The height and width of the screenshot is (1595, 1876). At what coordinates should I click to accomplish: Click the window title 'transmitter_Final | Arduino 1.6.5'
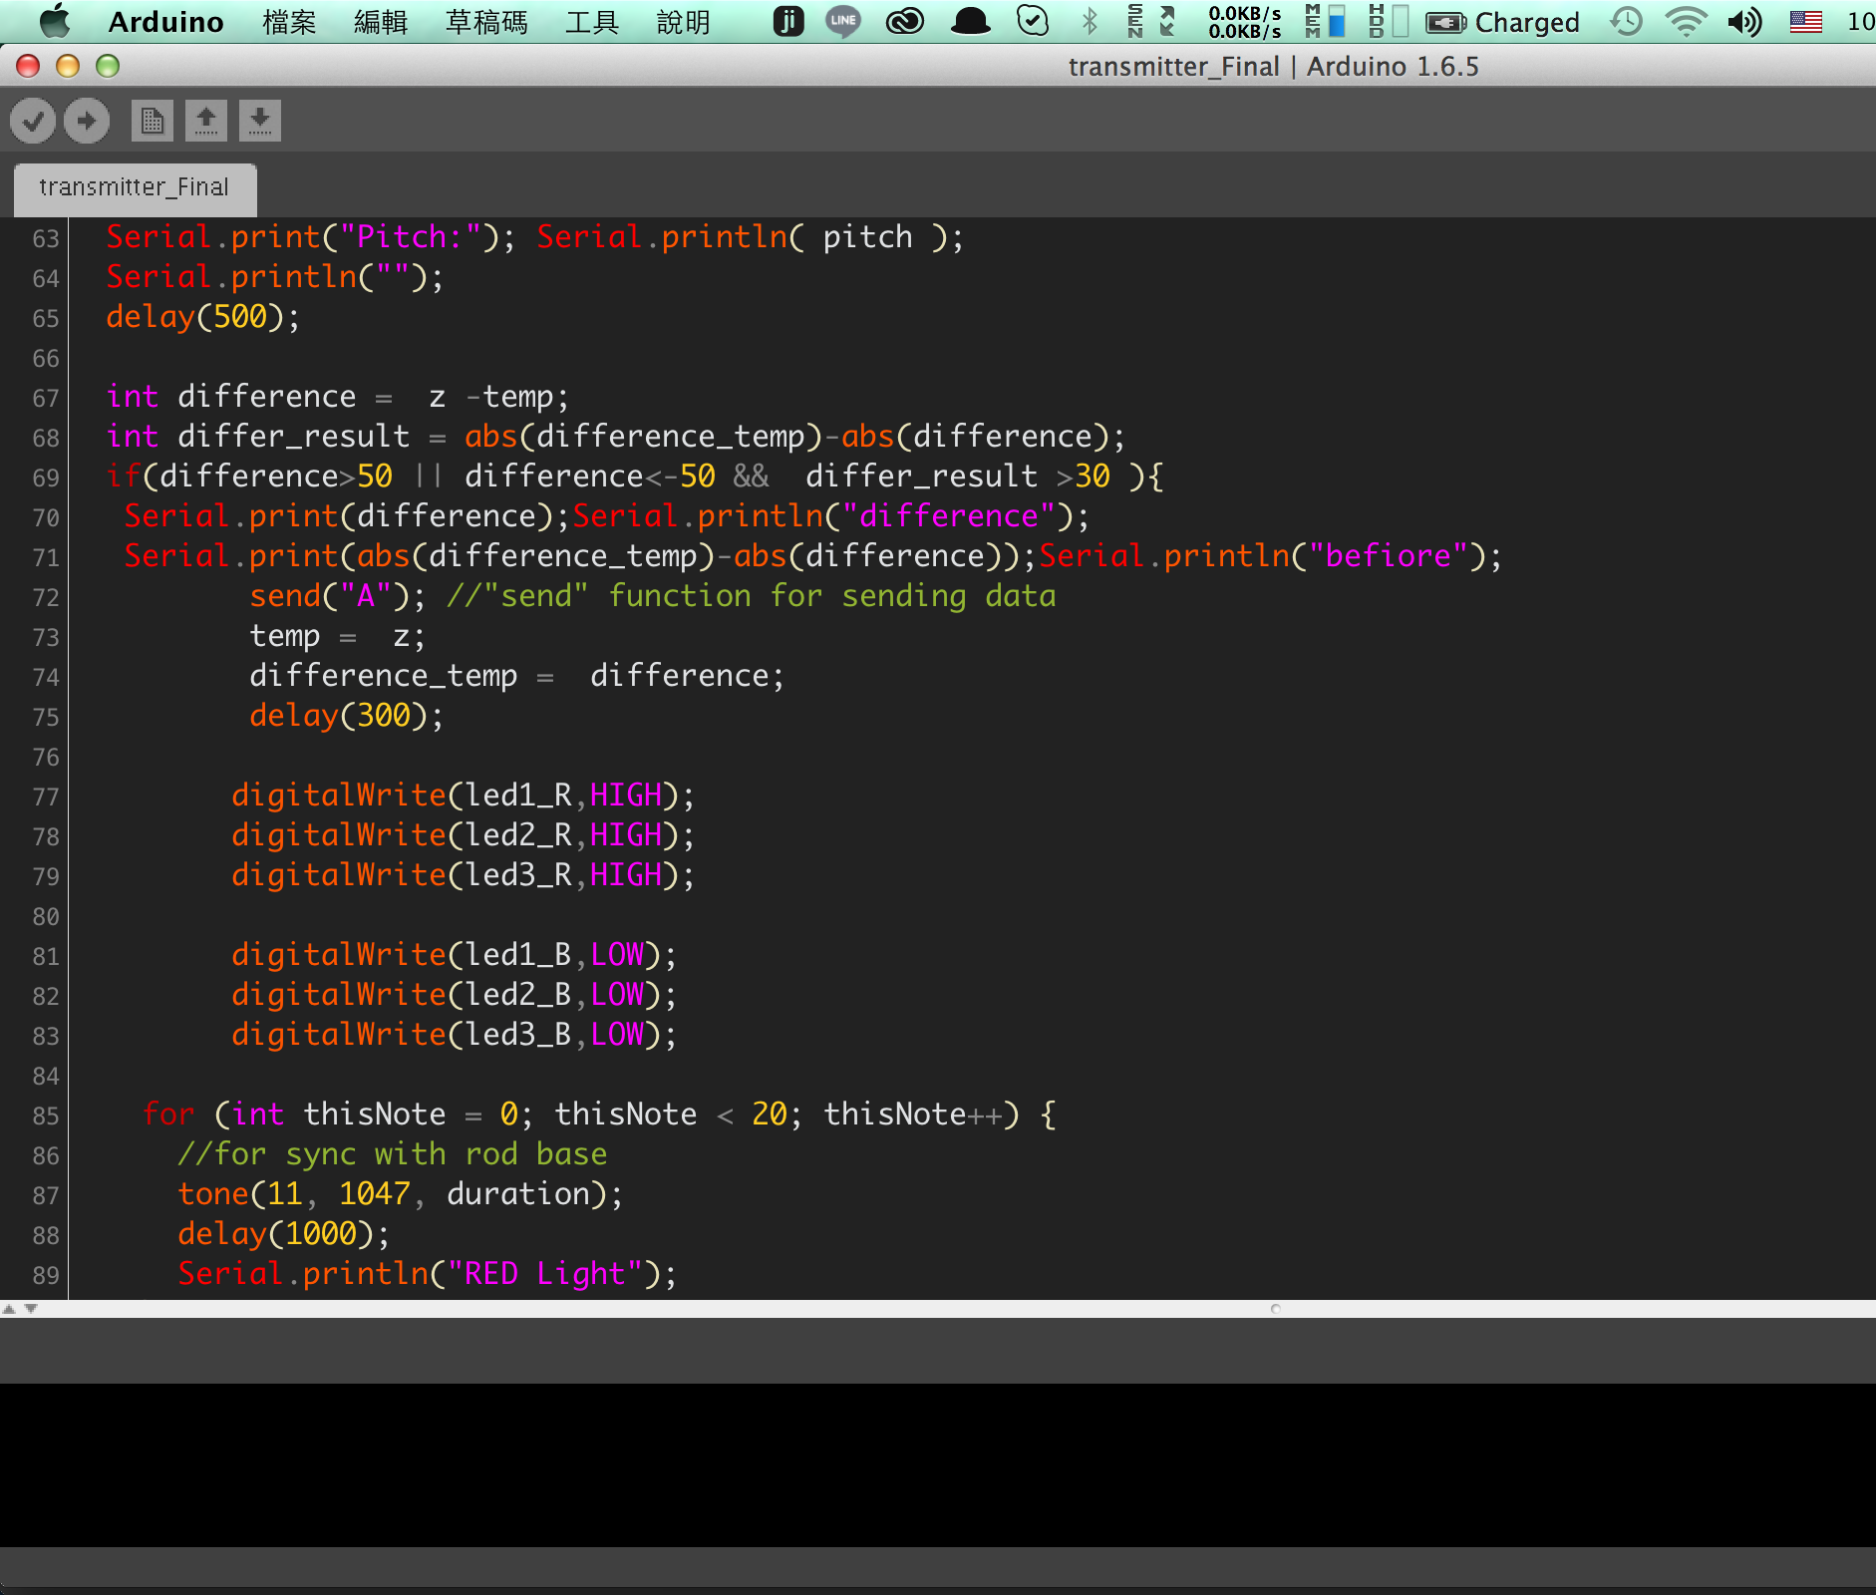pos(1274,67)
